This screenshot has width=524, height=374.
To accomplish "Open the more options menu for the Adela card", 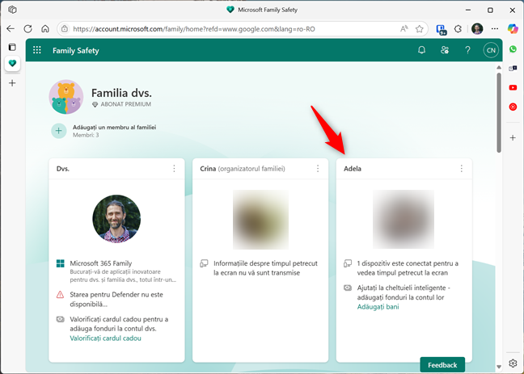I will pos(461,169).
